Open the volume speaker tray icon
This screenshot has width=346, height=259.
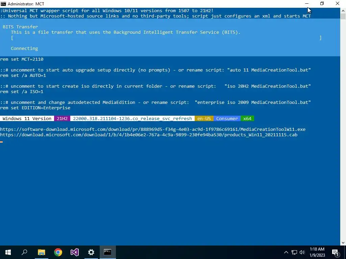[302, 252]
